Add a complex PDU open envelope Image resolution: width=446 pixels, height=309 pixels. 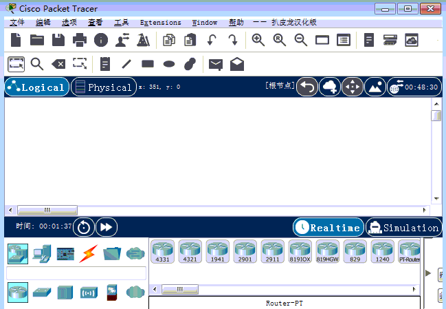[x=237, y=64]
